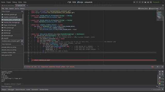The width and height of the screenshot is (165, 92).
Task: Open the Help menu
Action: tap(25, 2)
